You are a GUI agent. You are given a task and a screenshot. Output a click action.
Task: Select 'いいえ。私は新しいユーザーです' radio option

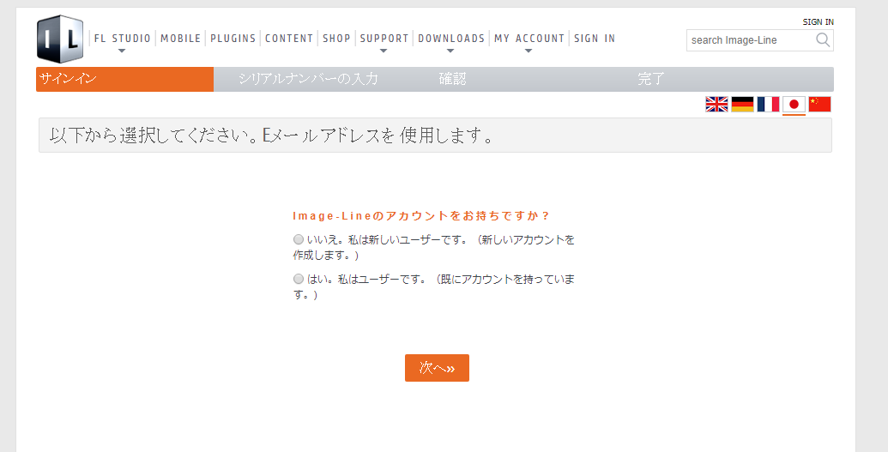tap(299, 239)
